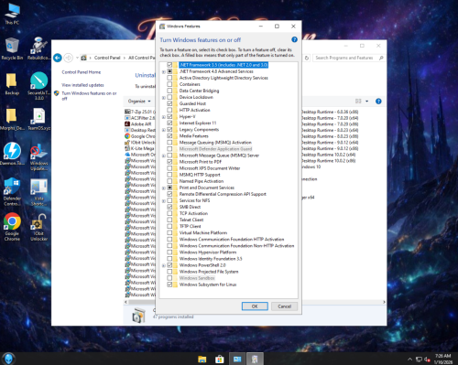The width and height of the screenshot is (458, 365).
Task: Open the Organize menu
Action: click(139, 102)
